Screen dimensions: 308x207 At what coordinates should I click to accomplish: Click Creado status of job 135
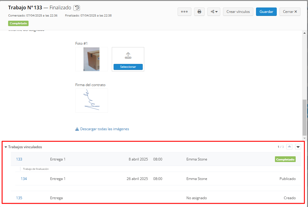point(290,198)
